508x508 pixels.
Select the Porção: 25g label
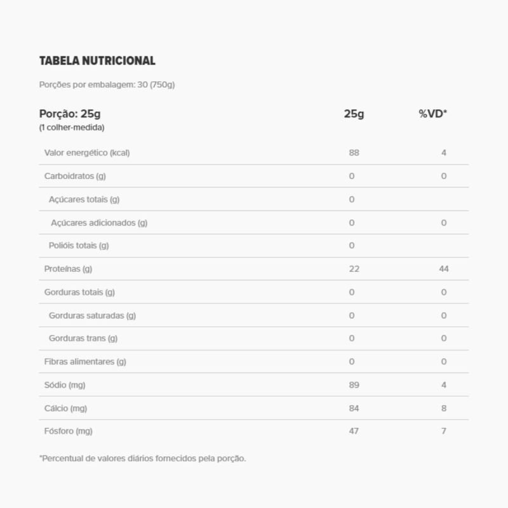(70, 114)
